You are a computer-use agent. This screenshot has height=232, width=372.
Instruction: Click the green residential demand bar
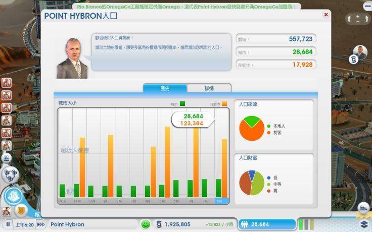pos(301,224)
